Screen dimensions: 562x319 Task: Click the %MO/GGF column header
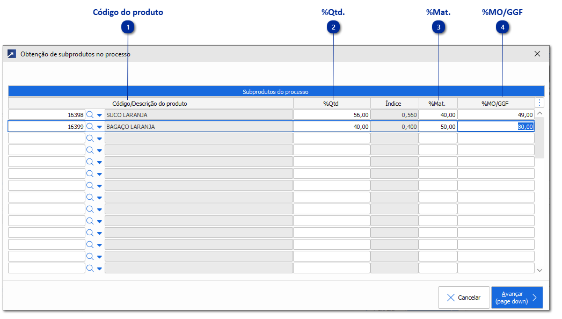496,103
